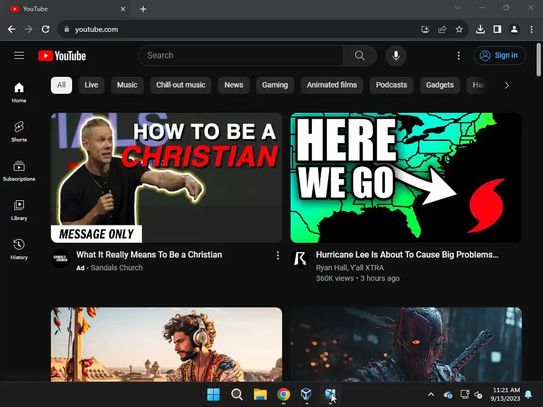
Task: Bookmark this page with the star icon
Action: 459,30
